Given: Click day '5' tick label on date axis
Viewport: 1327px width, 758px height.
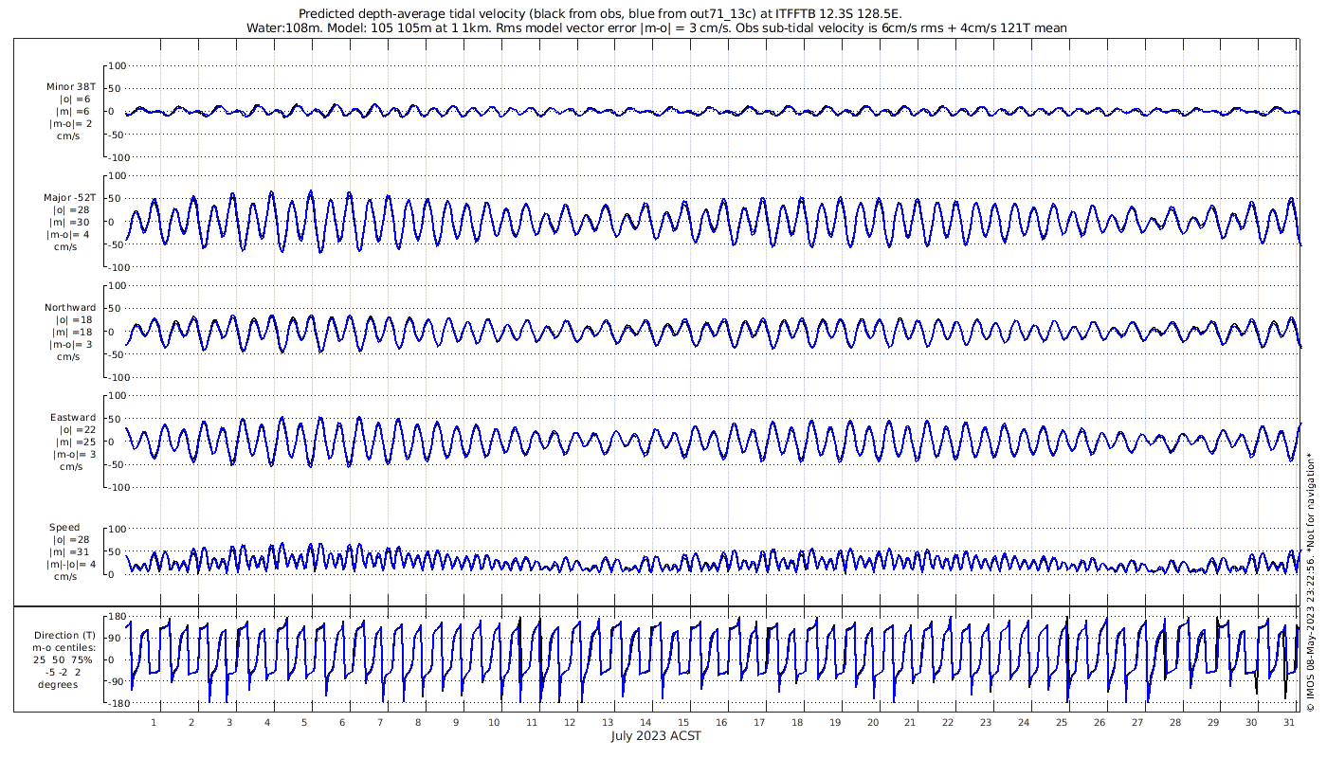Looking at the screenshot, I should click(x=305, y=722).
